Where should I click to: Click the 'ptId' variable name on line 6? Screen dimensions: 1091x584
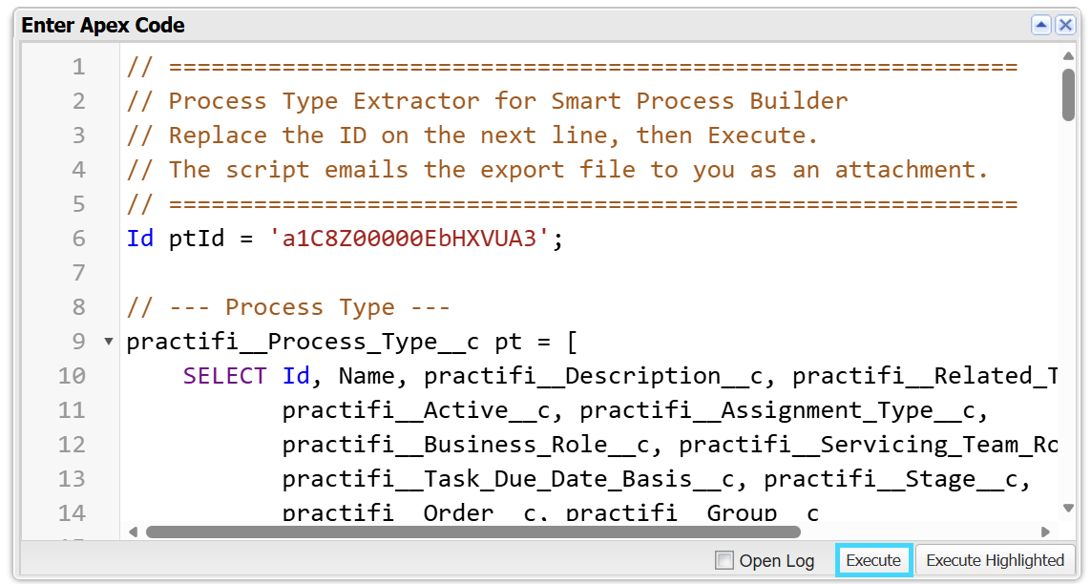[197, 239]
